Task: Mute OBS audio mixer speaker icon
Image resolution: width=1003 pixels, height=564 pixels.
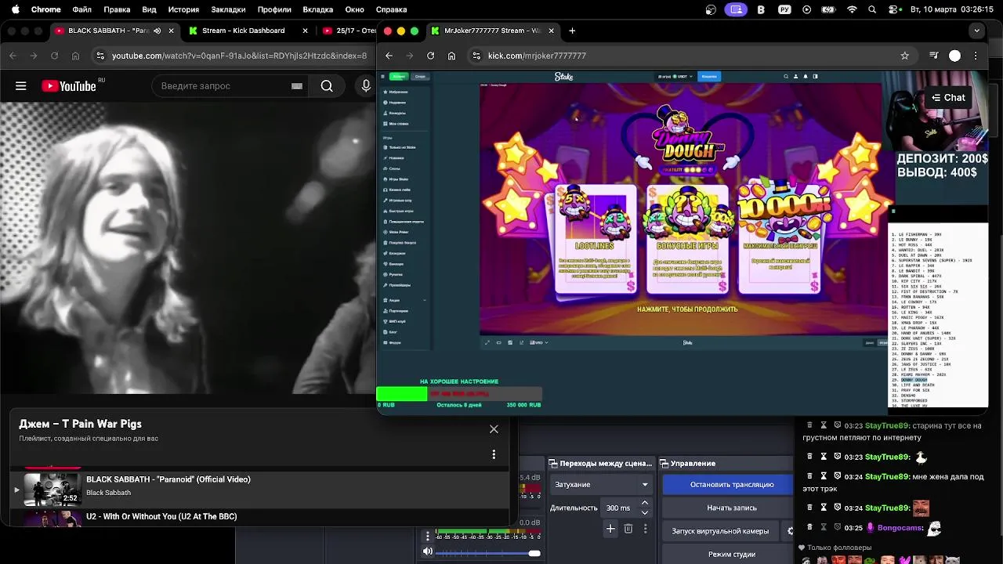Action: click(428, 551)
